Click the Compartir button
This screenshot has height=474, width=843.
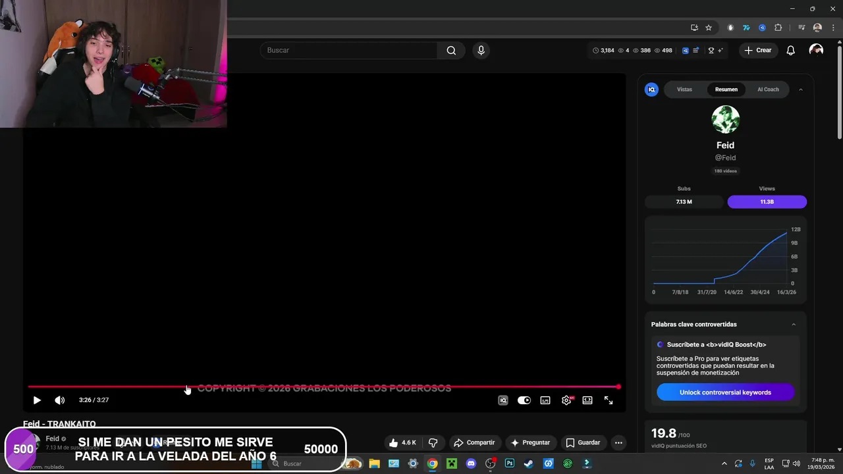(x=474, y=443)
